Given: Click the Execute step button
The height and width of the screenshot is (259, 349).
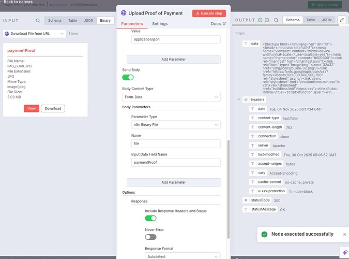Looking at the screenshot, I should (x=209, y=13).
